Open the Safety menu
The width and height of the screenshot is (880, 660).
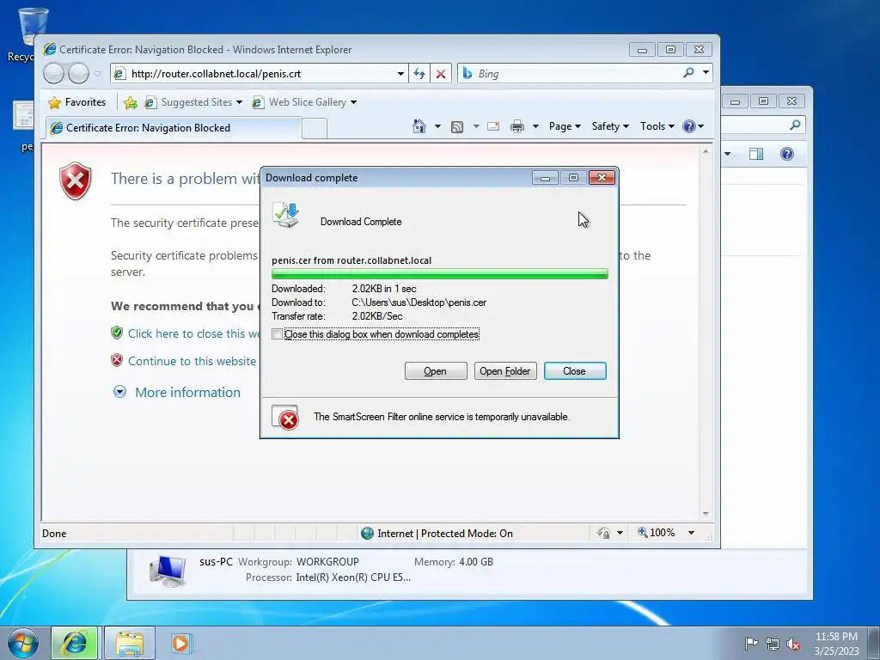(611, 126)
